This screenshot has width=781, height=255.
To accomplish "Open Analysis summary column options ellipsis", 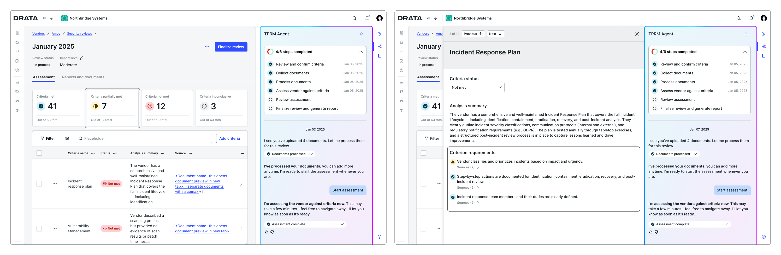I will click(163, 153).
